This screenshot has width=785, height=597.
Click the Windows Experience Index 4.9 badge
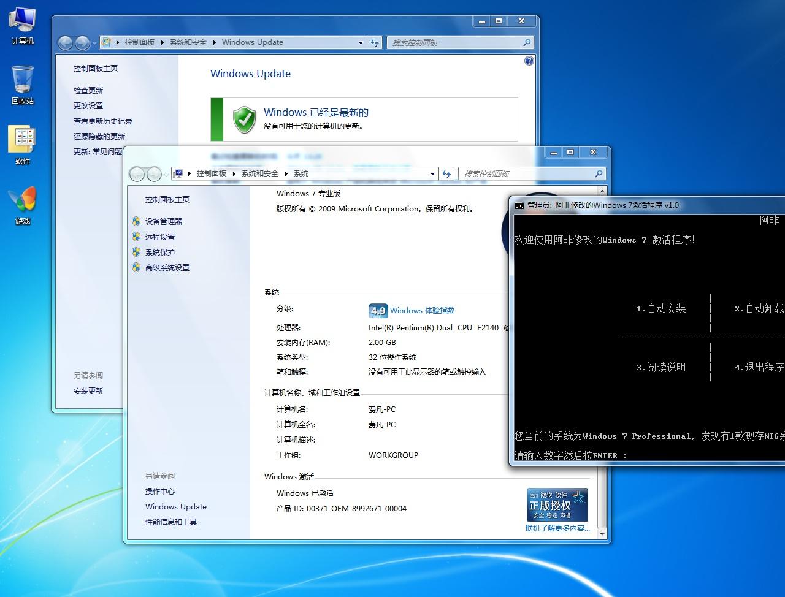coord(378,311)
